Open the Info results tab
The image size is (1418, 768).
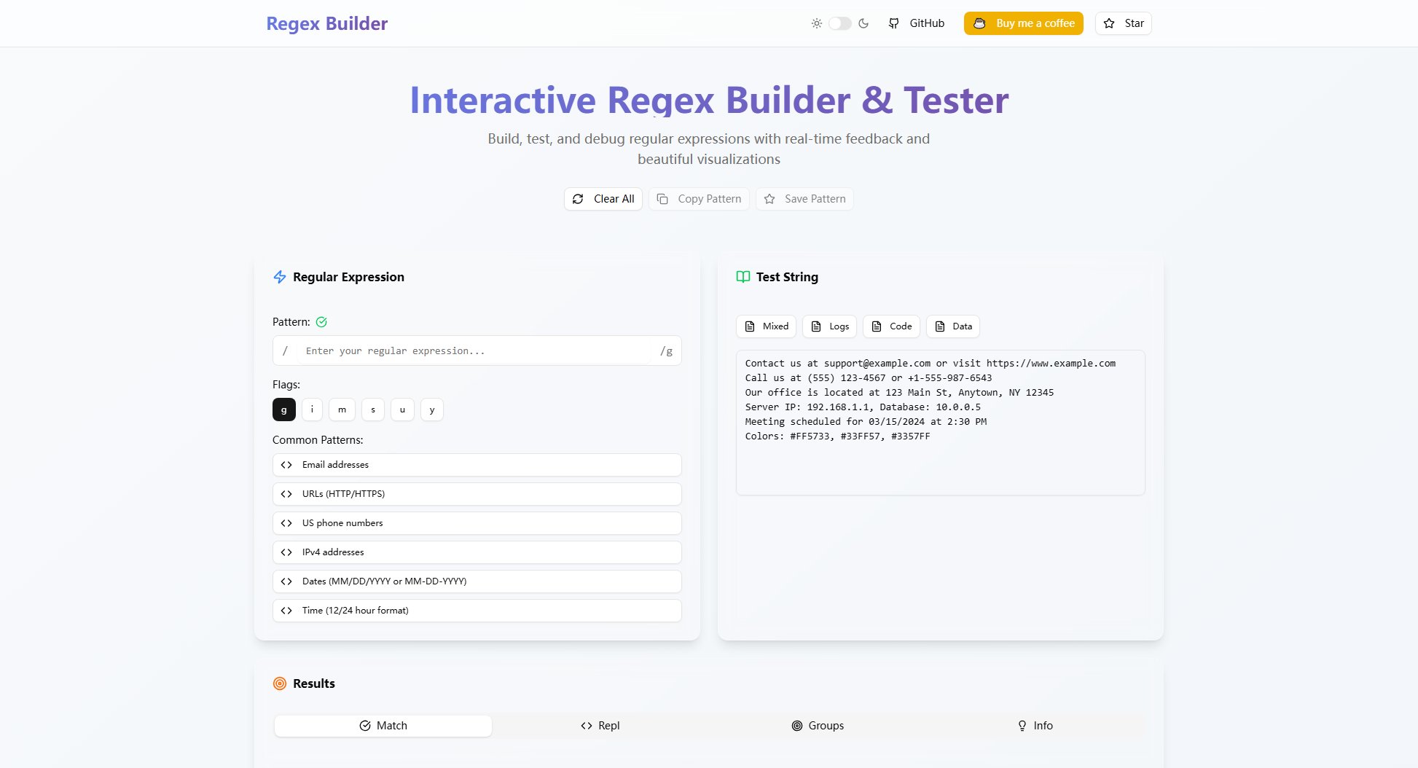click(1035, 726)
